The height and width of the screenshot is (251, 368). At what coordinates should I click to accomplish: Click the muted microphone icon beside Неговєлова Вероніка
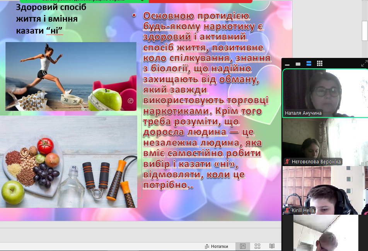(x=287, y=161)
